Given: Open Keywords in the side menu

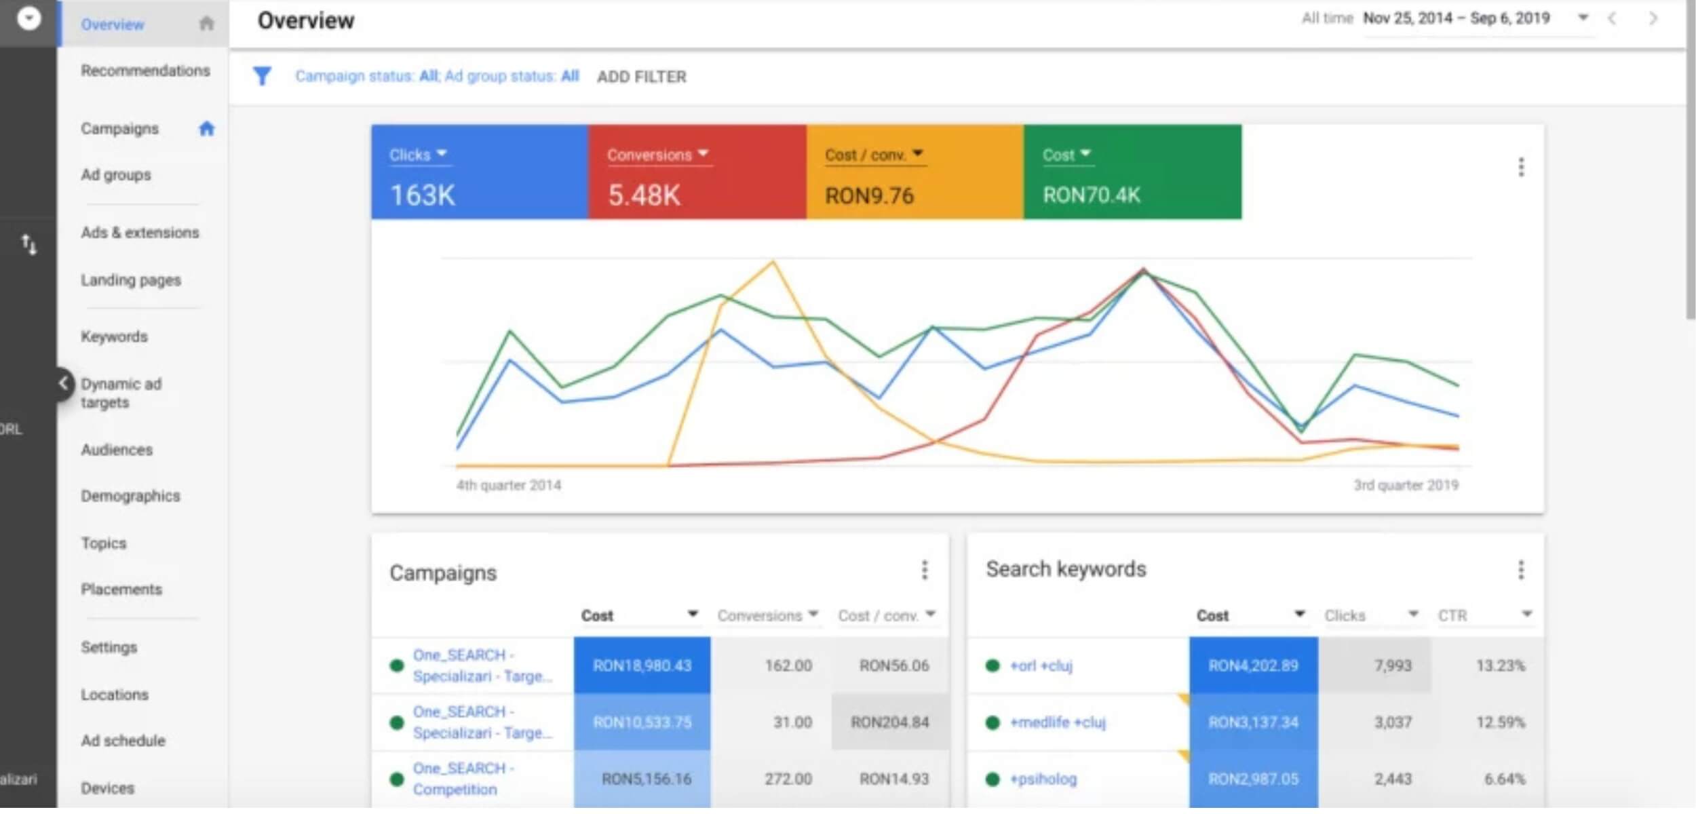Looking at the screenshot, I should (114, 337).
